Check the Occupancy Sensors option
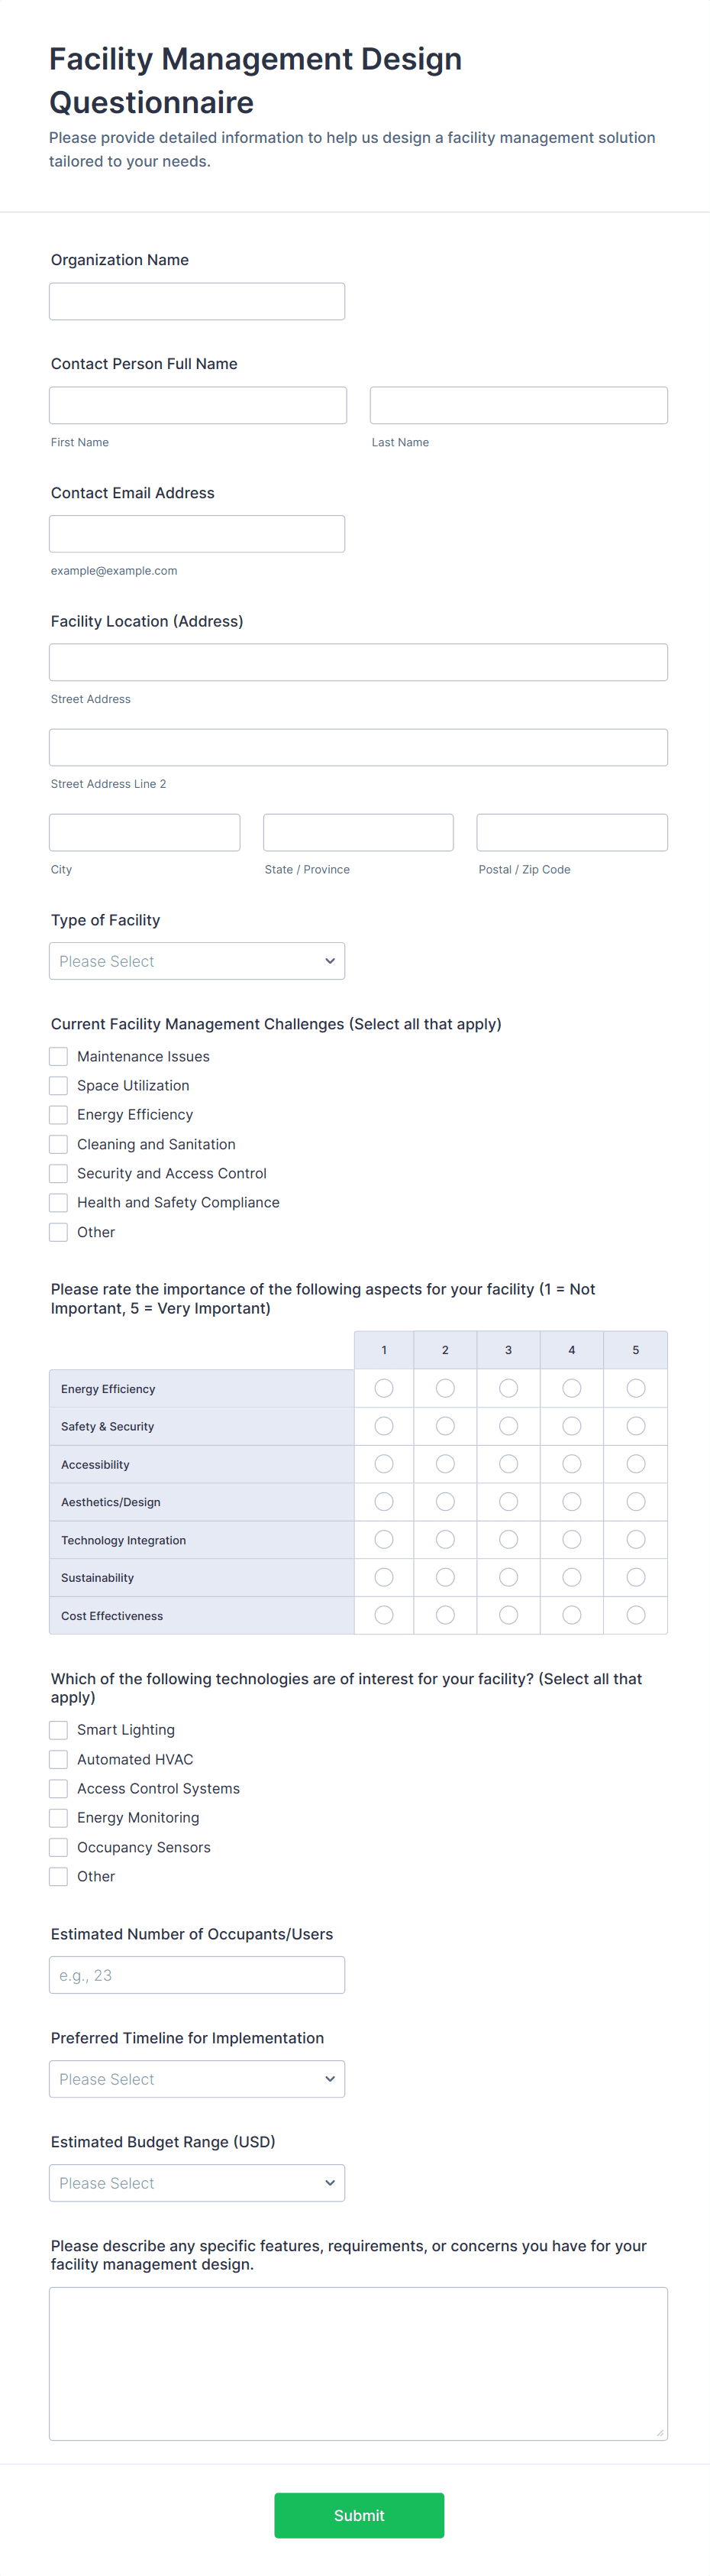 pyautogui.click(x=59, y=1847)
